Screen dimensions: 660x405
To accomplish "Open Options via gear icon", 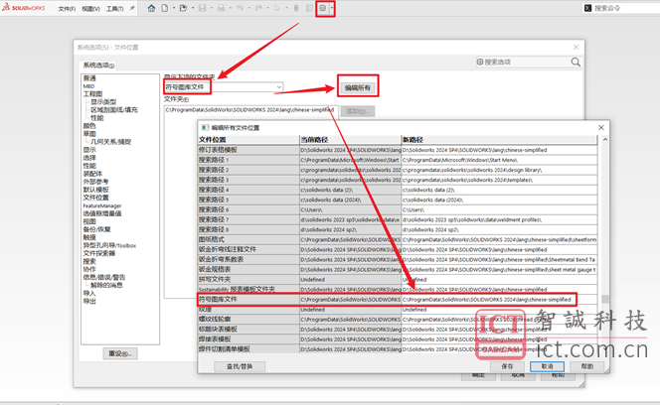I will 322,8.
